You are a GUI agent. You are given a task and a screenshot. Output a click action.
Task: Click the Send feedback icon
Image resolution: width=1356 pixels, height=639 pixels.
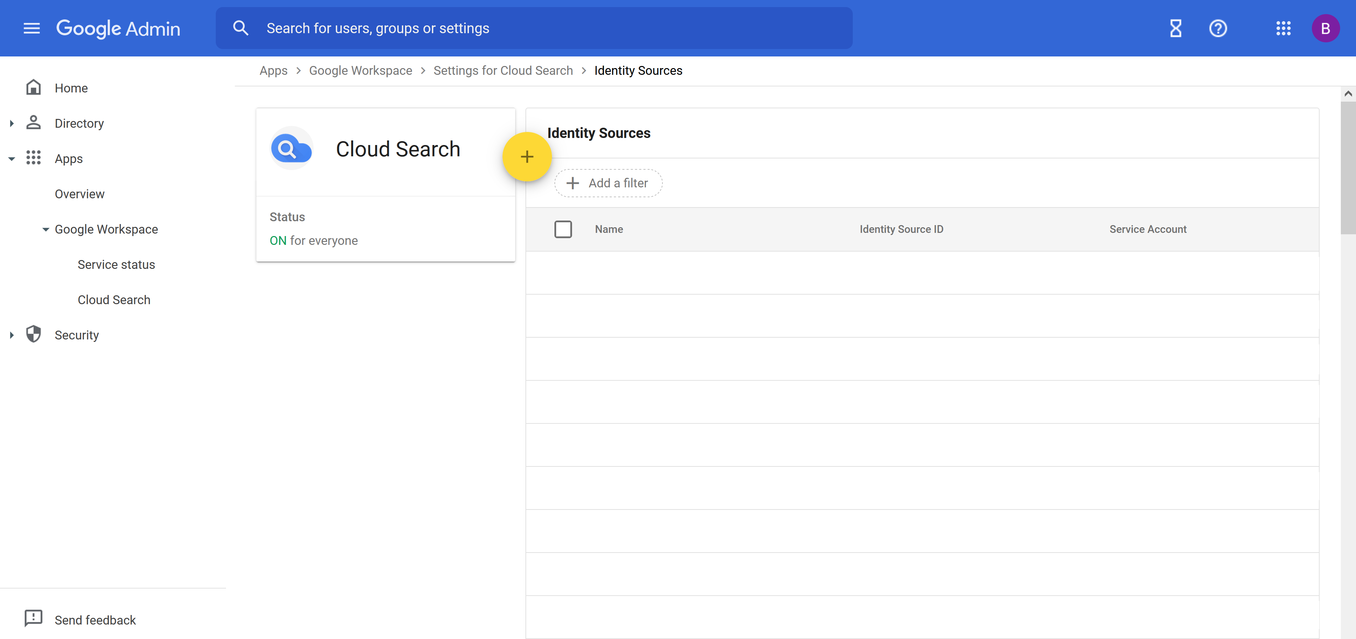[x=33, y=619]
